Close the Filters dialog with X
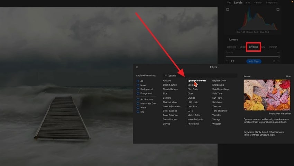The height and width of the screenshot is (166, 294). (137, 67)
